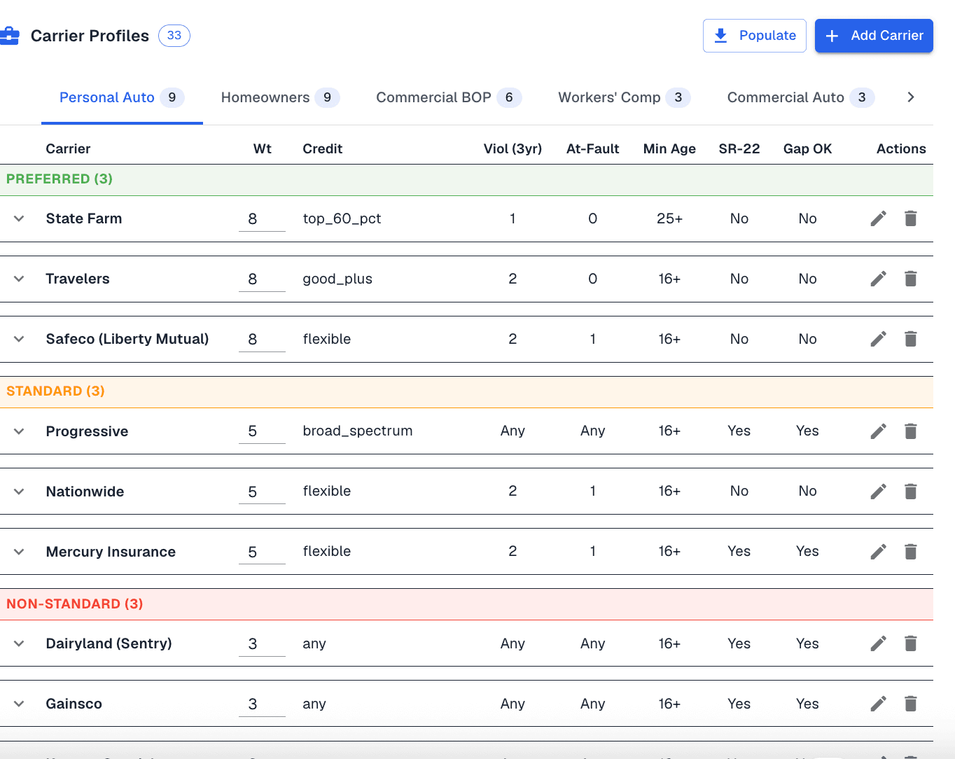This screenshot has height=759, width=955.
Task: Click the top_60_pct credit value
Action: [x=342, y=218]
